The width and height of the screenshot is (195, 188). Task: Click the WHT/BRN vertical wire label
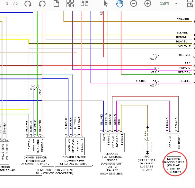[75, 123]
